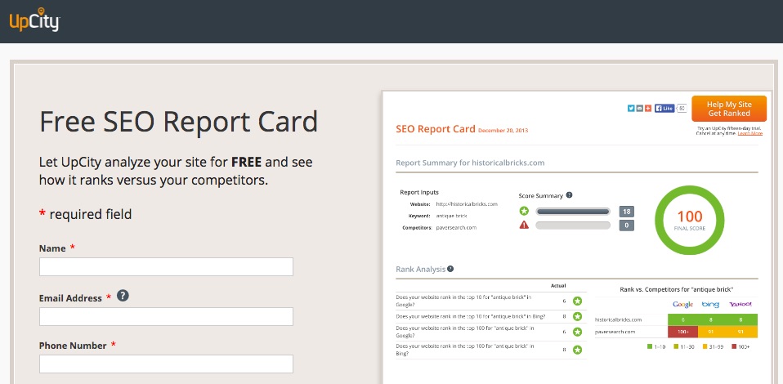Click green 1–10 legend swatch
Viewport: 783px width, 384px height.
point(649,346)
